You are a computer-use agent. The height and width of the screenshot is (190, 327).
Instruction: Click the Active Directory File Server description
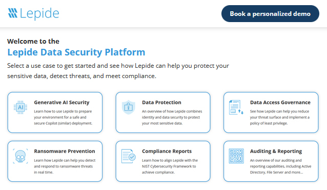pos(281,166)
